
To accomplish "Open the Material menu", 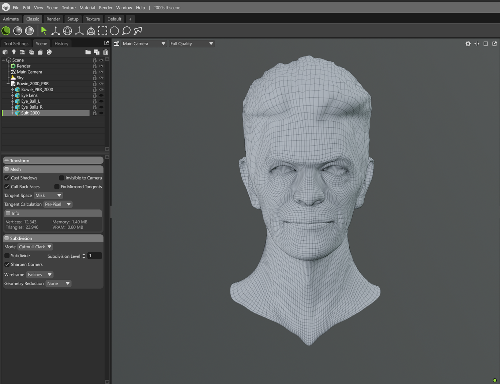I will pos(87,8).
